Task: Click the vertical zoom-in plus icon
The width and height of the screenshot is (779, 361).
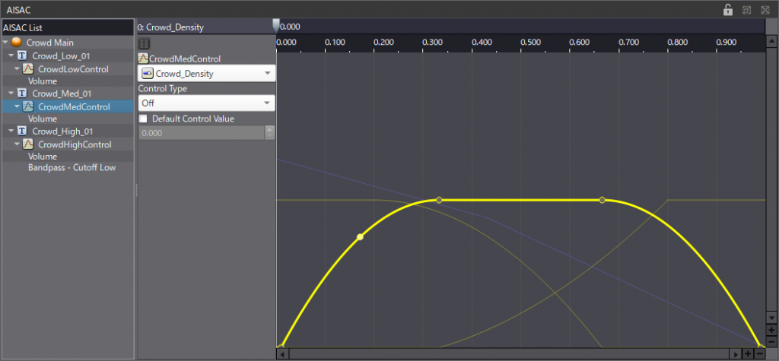Action: pyautogui.click(x=771, y=331)
